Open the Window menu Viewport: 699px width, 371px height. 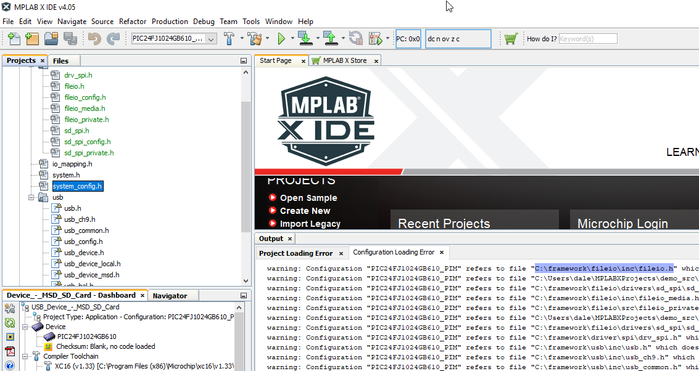pos(279,22)
